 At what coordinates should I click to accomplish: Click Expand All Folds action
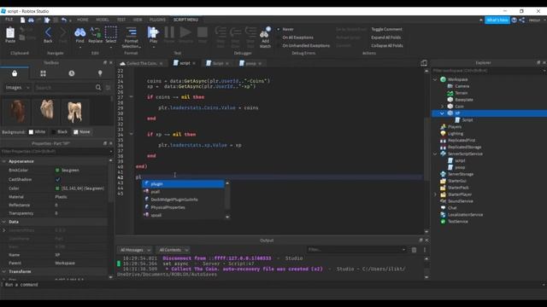coord(385,38)
